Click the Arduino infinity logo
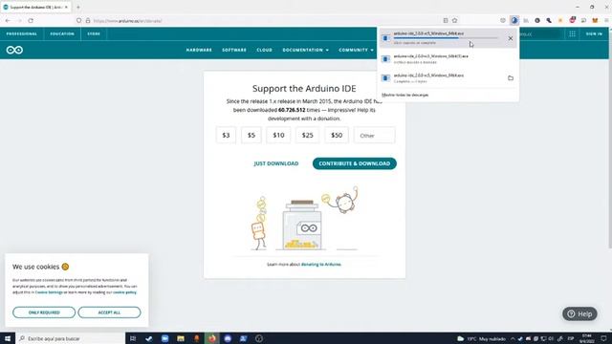The height and width of the screenshot is (344, 612). [x=14, y=50]
